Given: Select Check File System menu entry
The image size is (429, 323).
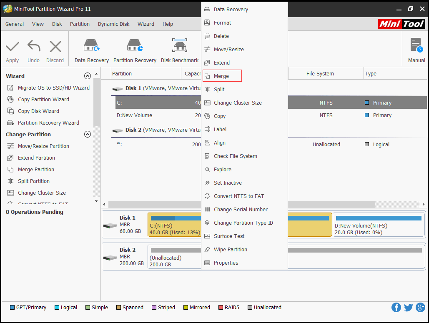Looking at the screenshot, I should [x=244, y=156].
